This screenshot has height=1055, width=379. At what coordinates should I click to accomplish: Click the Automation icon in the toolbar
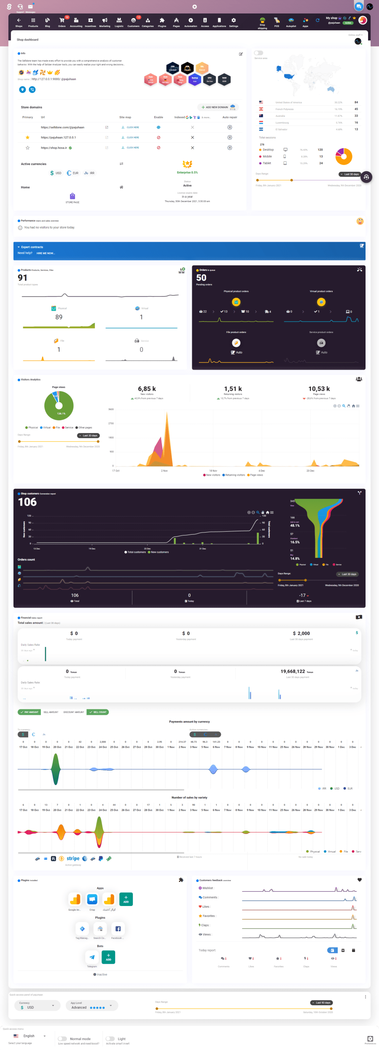pos(191,22)
